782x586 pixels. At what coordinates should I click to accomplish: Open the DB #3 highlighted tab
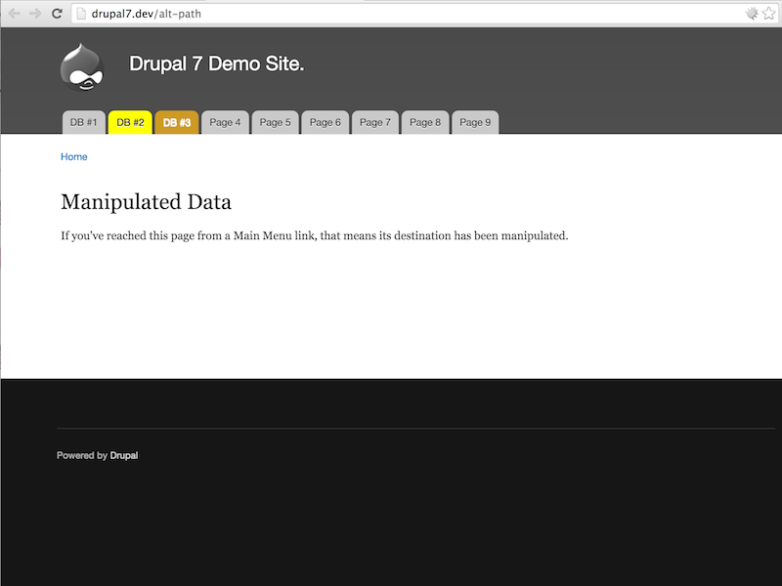point(176,122)
